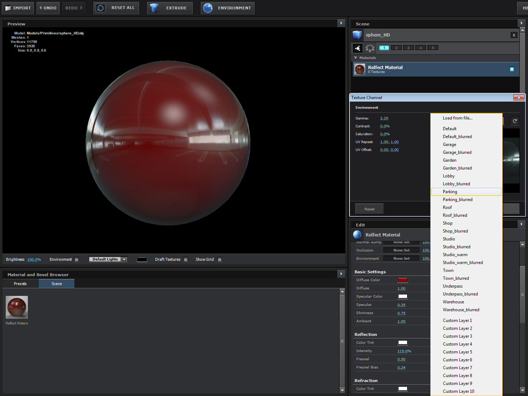Collapse the Materials section

click(355, 58)
